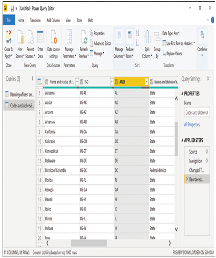Screen dimensions: 216x258
Task: Open query Properties in ribbon
Action: coord(97,33)
